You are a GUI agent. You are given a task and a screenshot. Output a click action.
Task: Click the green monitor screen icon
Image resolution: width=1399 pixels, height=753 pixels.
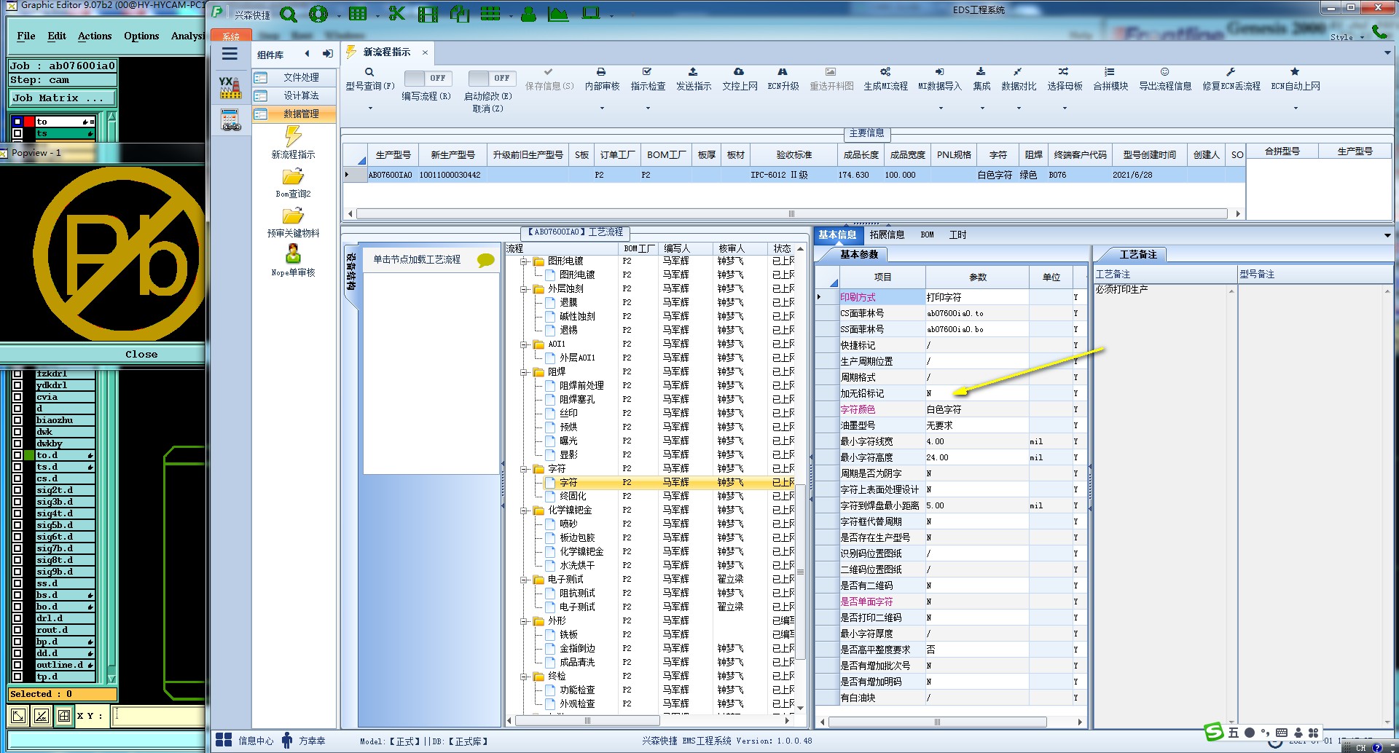[590, 14]
